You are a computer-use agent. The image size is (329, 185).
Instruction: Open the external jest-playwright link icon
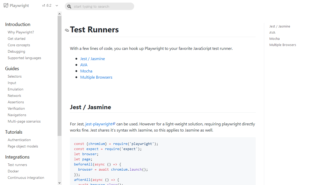pyautogui.click(x=114, y=124)
